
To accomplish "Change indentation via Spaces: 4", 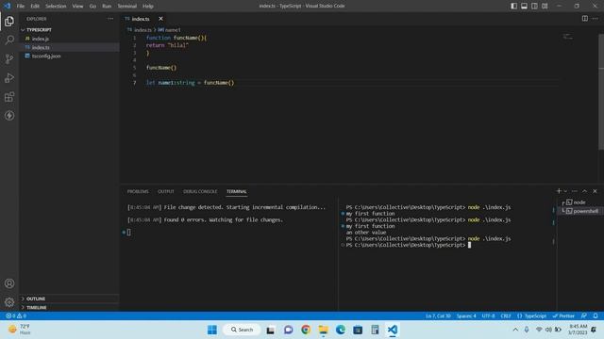I will coord(466,316).
